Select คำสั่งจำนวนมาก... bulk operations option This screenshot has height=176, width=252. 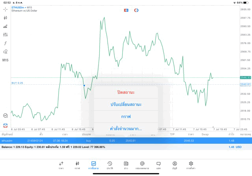click(x=126, y=128)
